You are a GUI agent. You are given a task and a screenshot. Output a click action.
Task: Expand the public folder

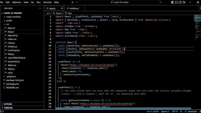pos(9,20)
